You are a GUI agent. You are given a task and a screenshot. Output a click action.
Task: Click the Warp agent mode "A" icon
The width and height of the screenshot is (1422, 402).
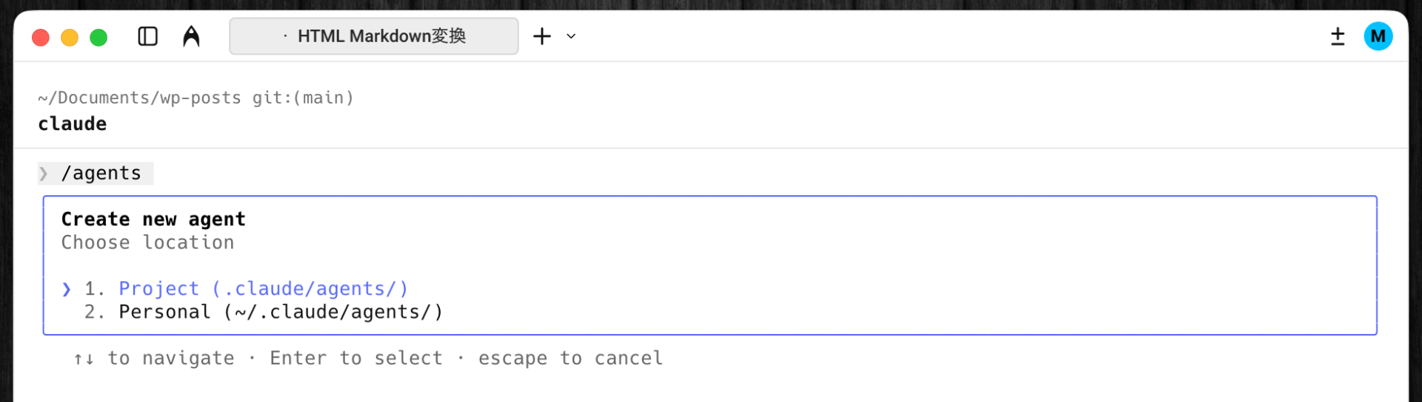pos(191,36)
